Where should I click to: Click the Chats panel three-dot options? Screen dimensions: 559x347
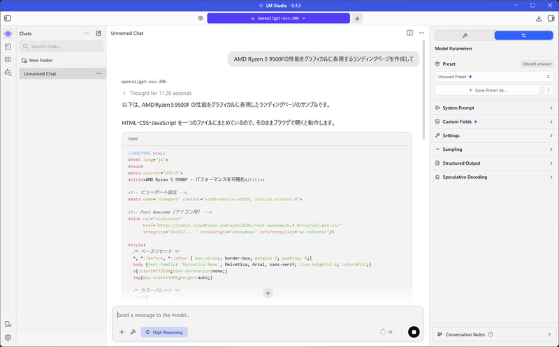[x=87, y=33]
